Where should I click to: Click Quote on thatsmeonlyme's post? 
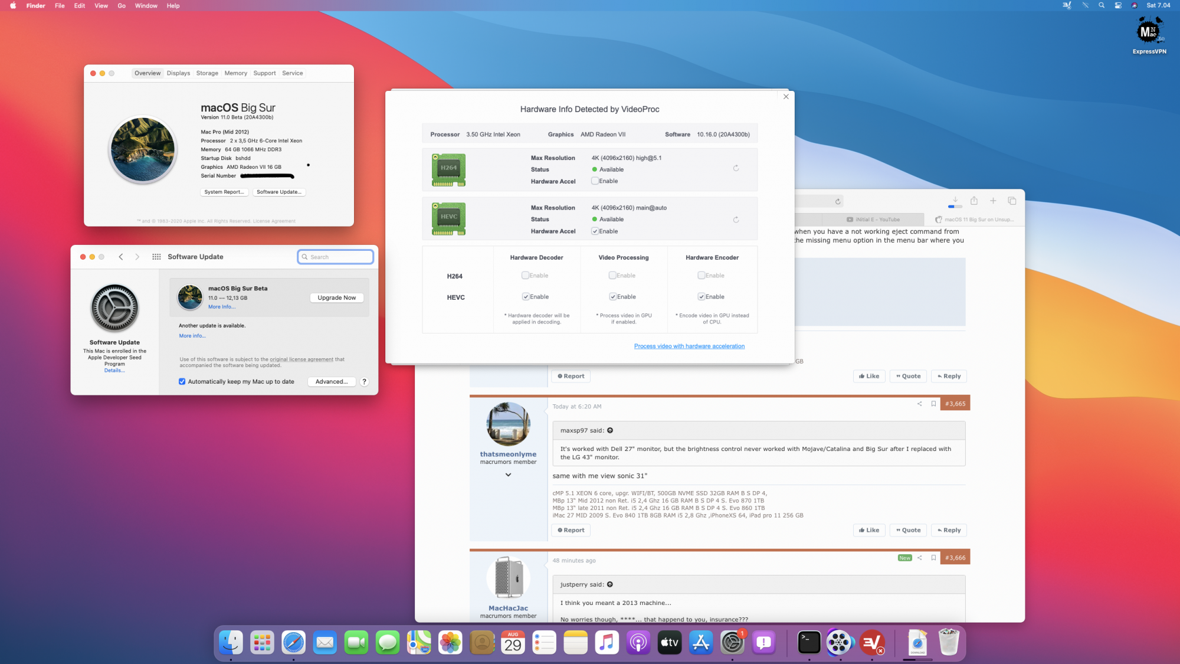[x=908, y=530]
